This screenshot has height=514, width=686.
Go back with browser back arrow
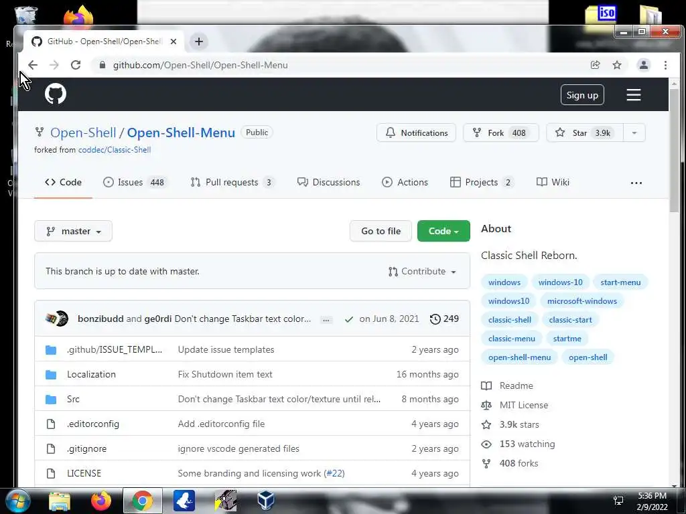[33, 65]
